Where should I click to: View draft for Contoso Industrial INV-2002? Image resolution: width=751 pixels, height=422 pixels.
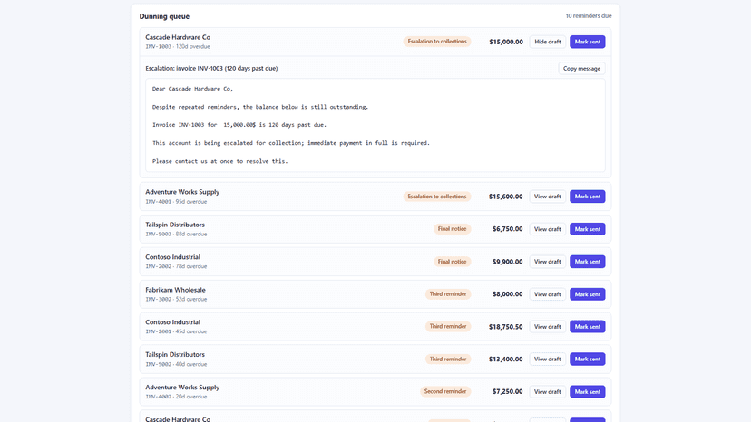[548, 262]
